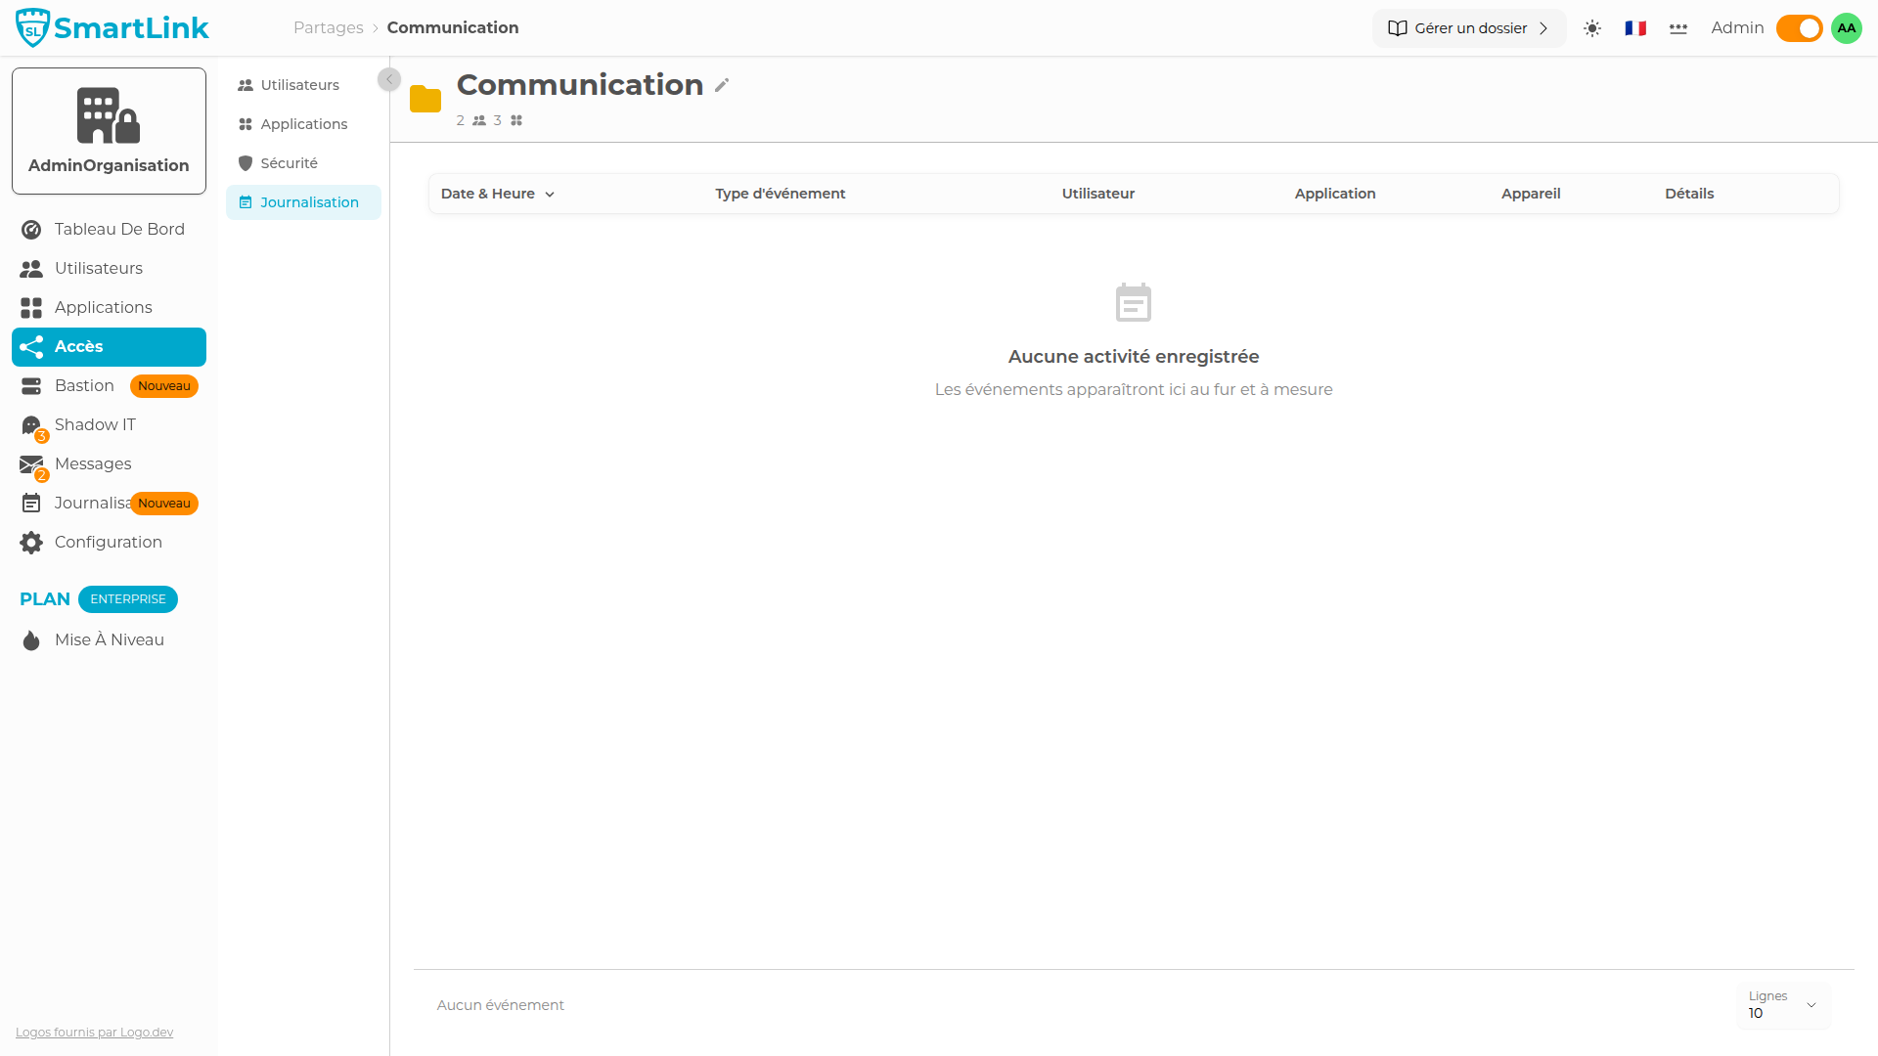Screen dimensions: 1878x1056
Task: Open the Mise À Niveau upgrade icon
Action: pyautogui.click(x=30, y=639)
